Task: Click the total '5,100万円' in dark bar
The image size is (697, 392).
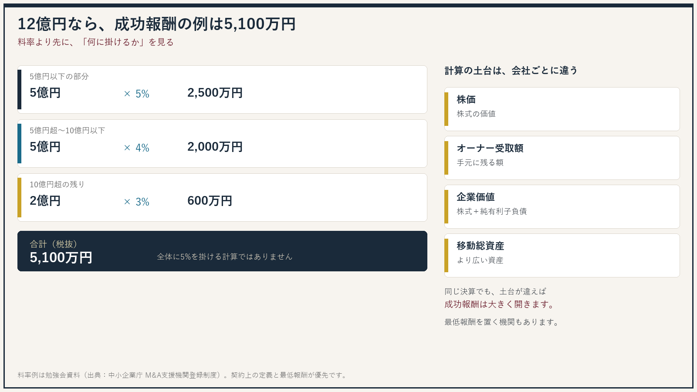Action: [x=61, y=257]
